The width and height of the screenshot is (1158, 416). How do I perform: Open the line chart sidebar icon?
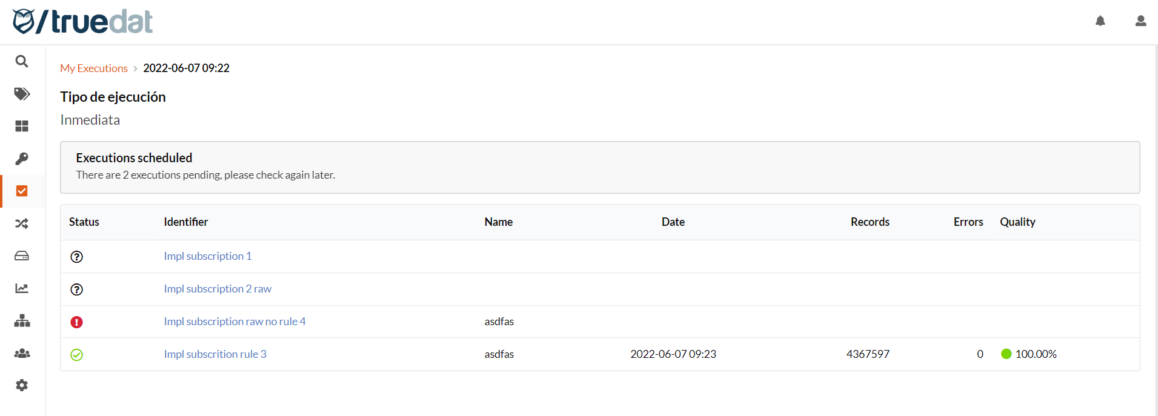tap(22, 288)
